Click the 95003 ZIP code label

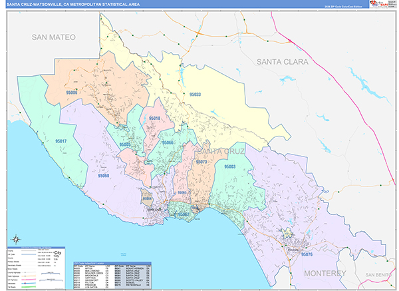click(230, 166)
